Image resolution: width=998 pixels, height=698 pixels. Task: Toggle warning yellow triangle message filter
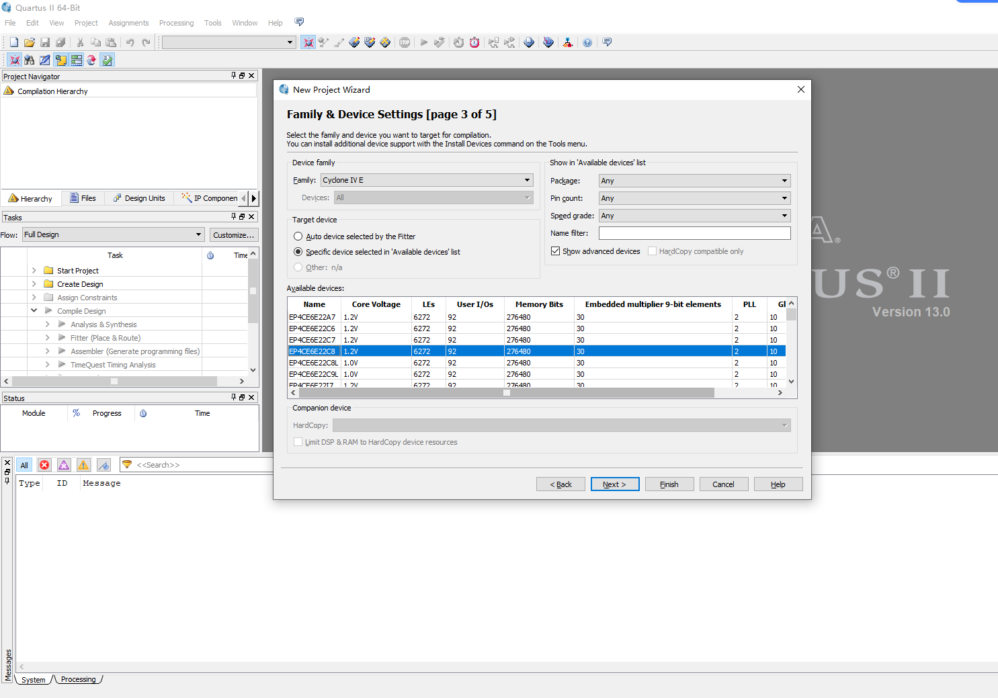[83, 465]
